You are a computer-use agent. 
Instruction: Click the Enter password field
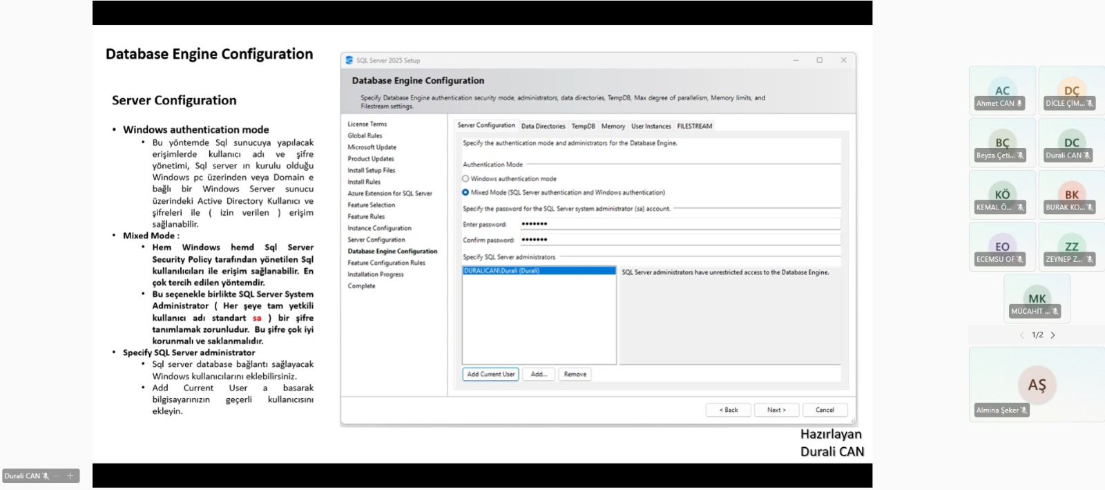[x=680, y=224]
